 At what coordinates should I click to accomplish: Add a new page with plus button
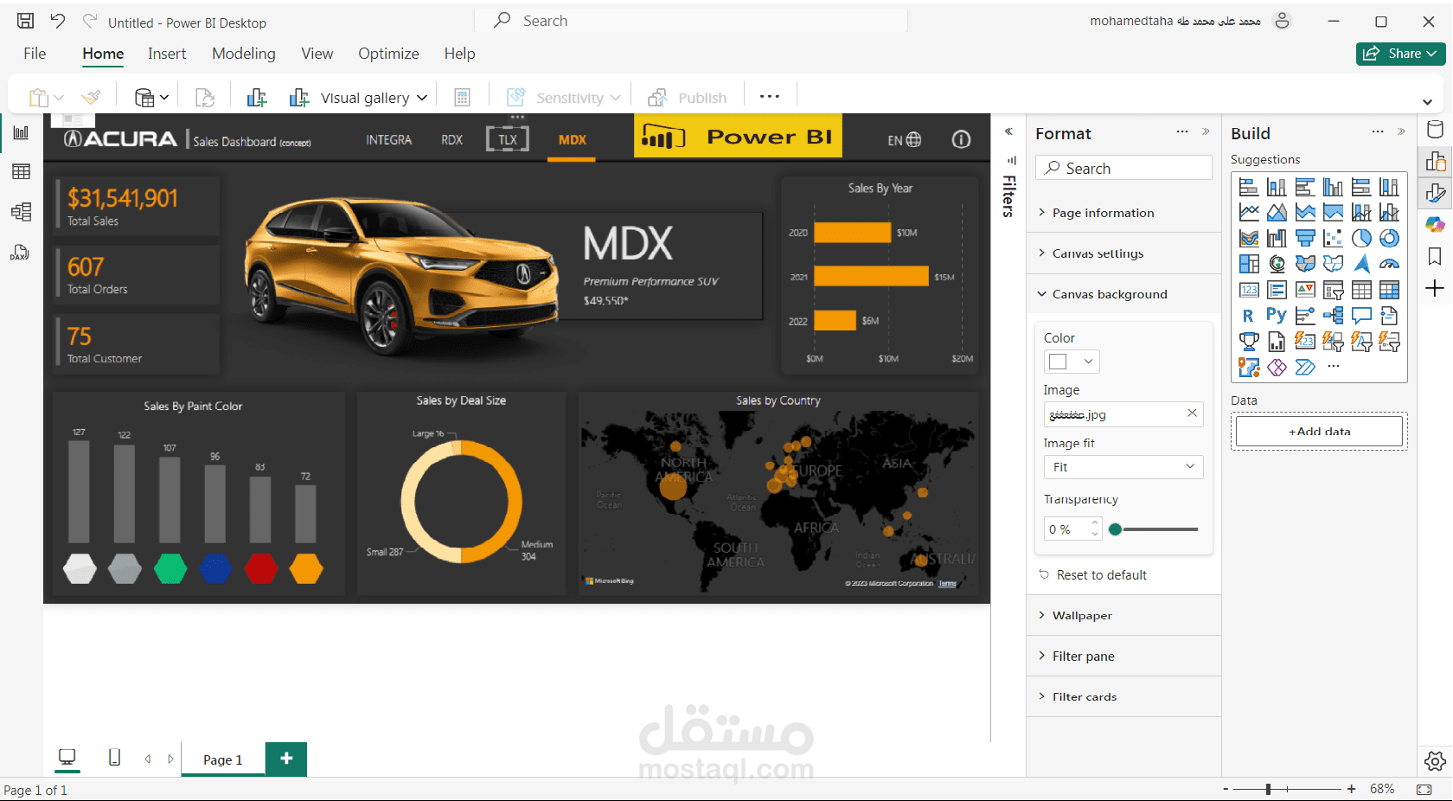point(286,759)
